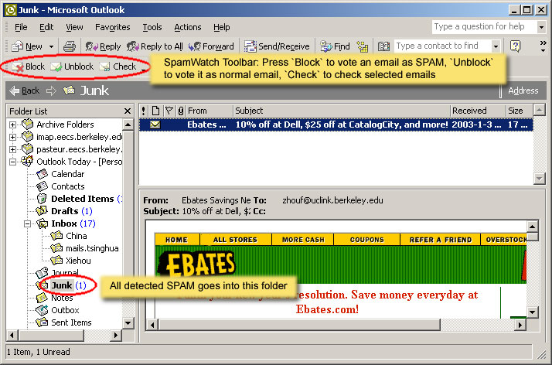Expand the imap.eecs.berkeley.edu node
552x365 pixels.
pyautogui.click(x=12, y=137)
